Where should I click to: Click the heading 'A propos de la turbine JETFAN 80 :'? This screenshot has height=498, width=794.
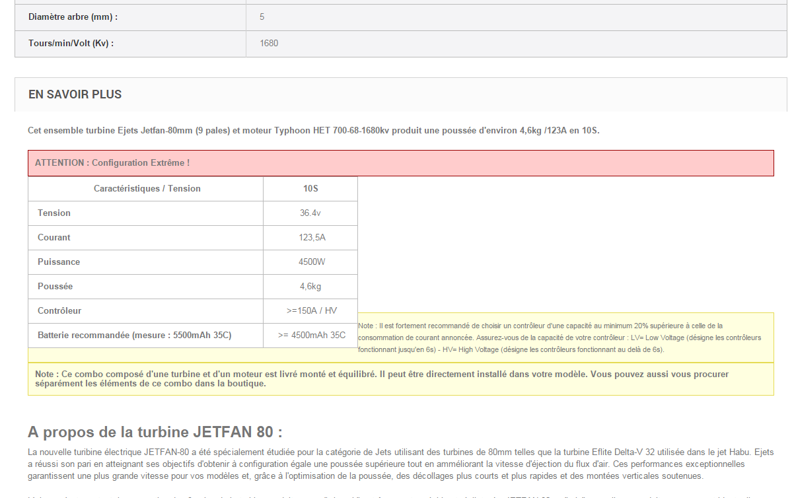point(155,432)
